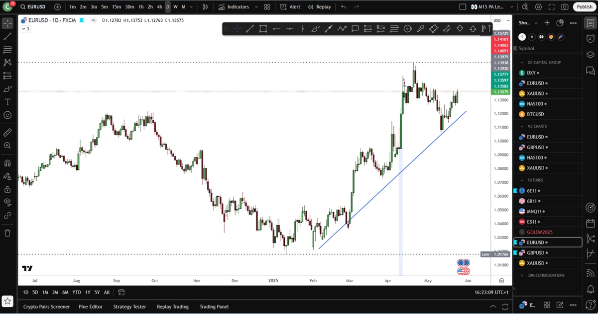Collapse the M5 CHARTS section

(522, 126)
